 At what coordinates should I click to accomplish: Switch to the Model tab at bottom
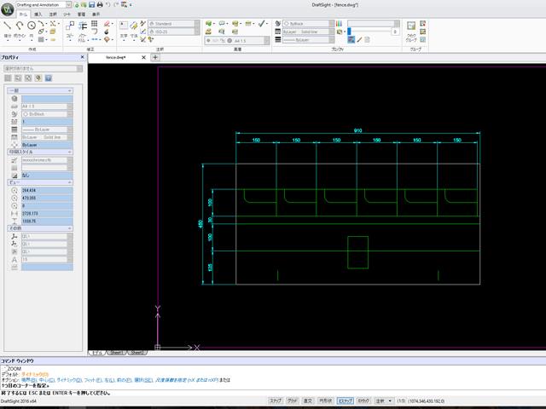[97, 353]
